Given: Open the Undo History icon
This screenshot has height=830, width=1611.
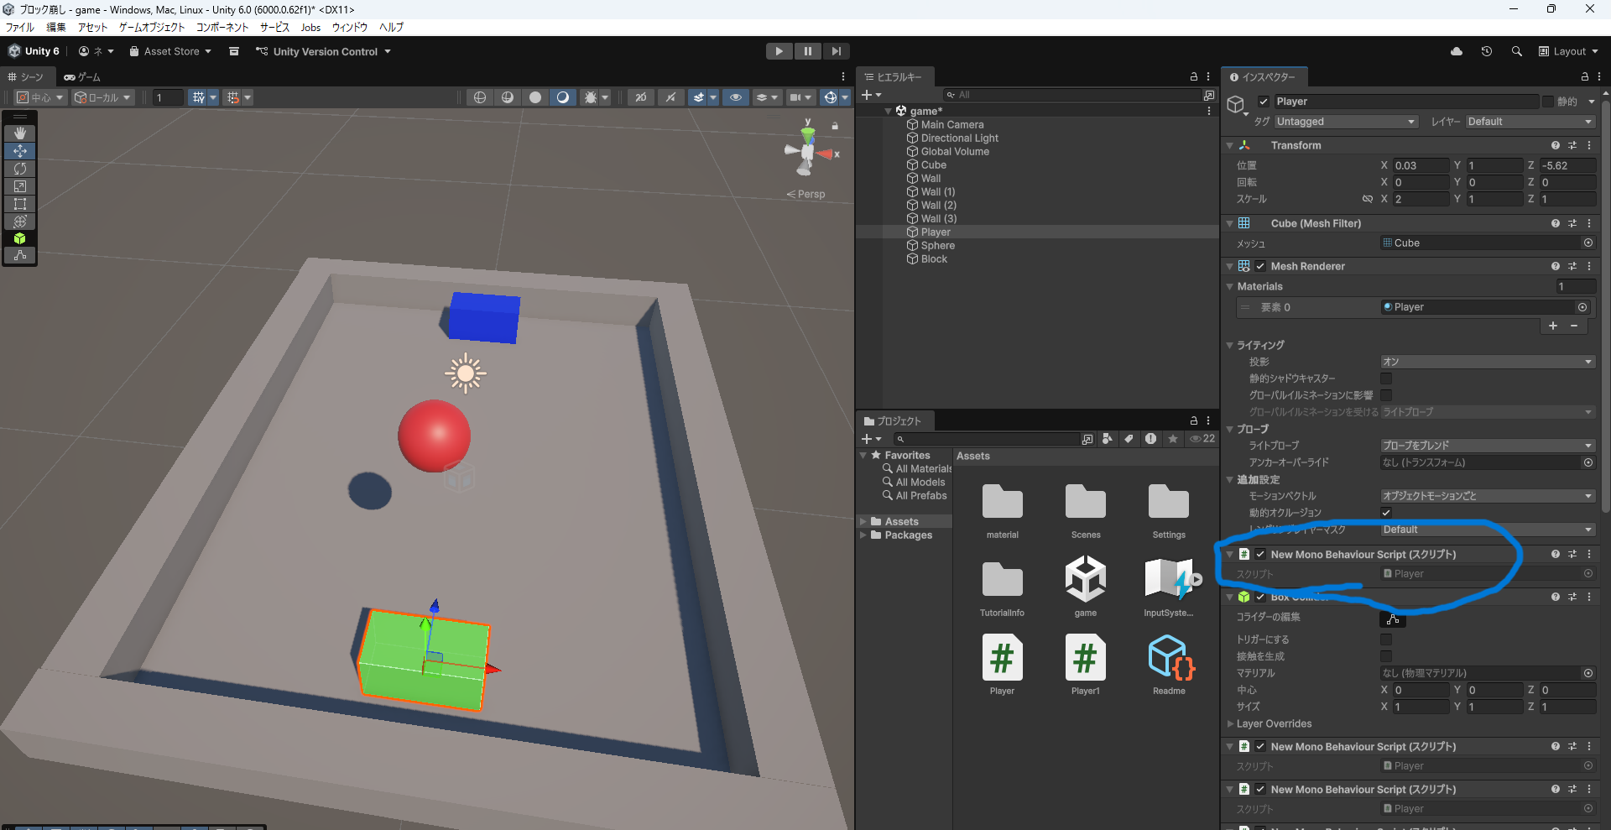Looking at the screenshot, I should [x=1486, y=51].
